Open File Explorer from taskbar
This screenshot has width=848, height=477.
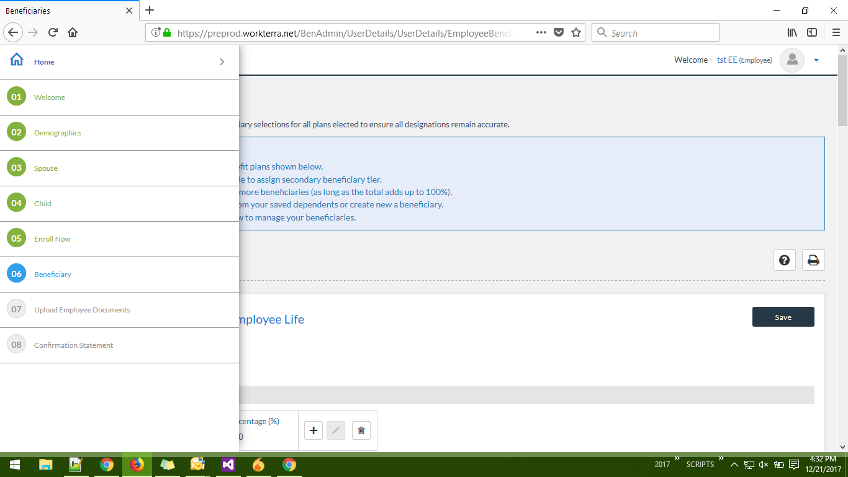(46, 465)
